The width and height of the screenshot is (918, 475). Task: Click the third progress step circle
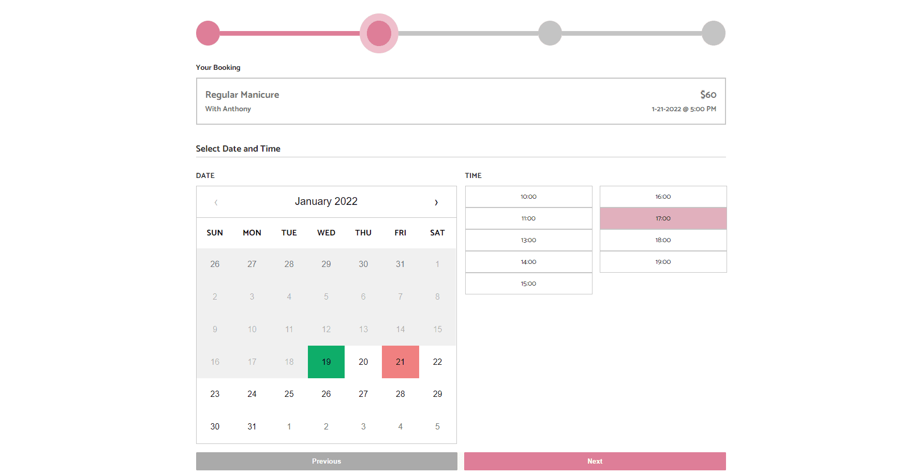(x=550, y=33)
